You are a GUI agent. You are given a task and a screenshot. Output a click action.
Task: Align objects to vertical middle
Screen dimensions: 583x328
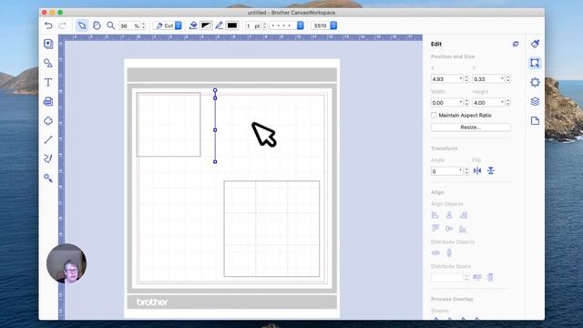(x=449, y=229)
